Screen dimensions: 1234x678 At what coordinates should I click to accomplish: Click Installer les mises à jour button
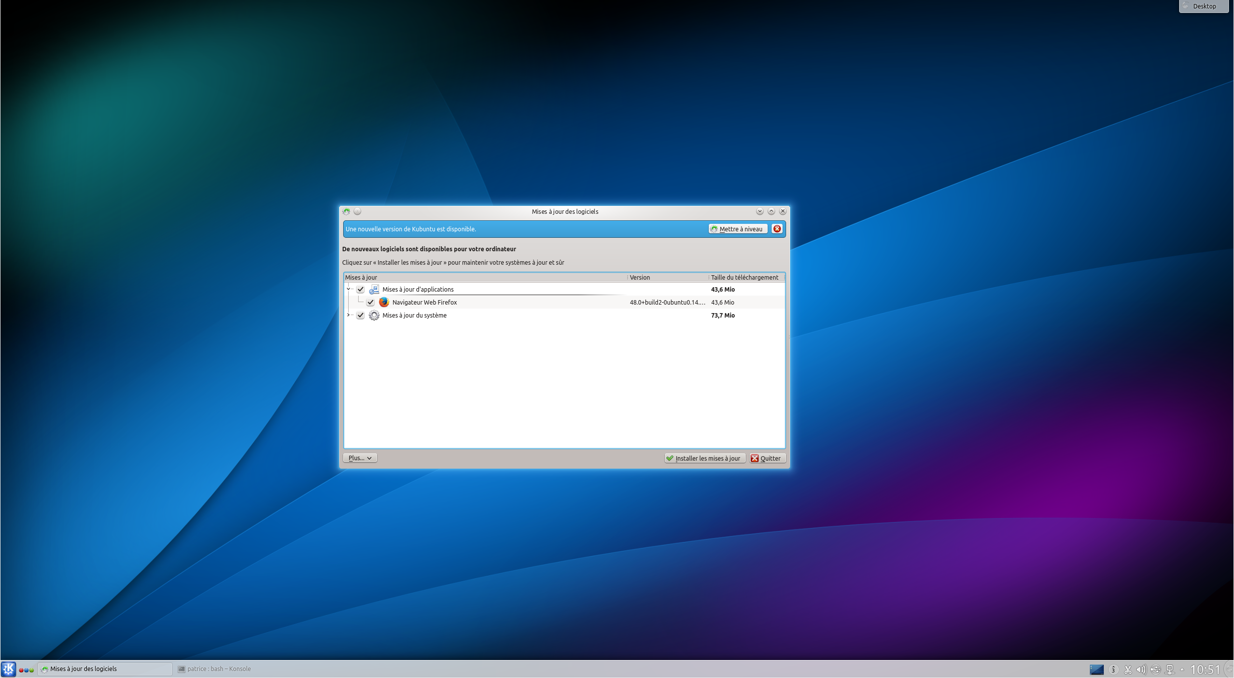[705, 459]
